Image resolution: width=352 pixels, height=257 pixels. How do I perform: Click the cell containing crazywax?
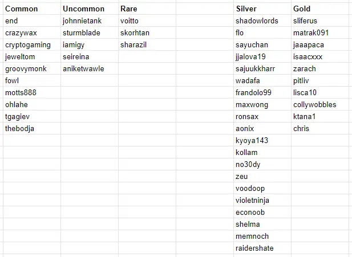32,32
